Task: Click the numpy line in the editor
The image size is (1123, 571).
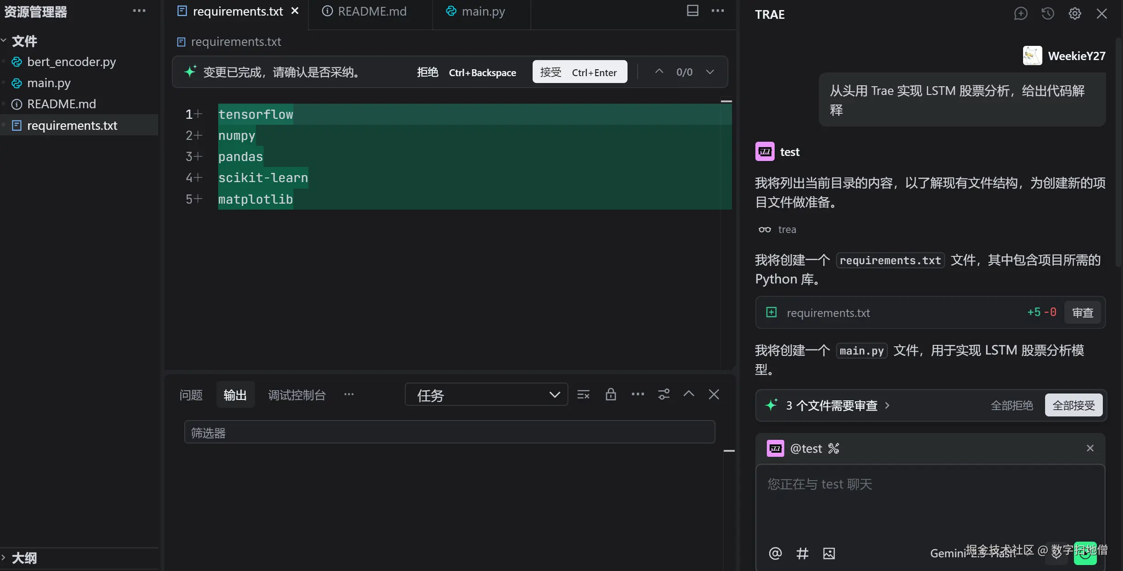Action: pyautogui.click(x=237, y=136)
